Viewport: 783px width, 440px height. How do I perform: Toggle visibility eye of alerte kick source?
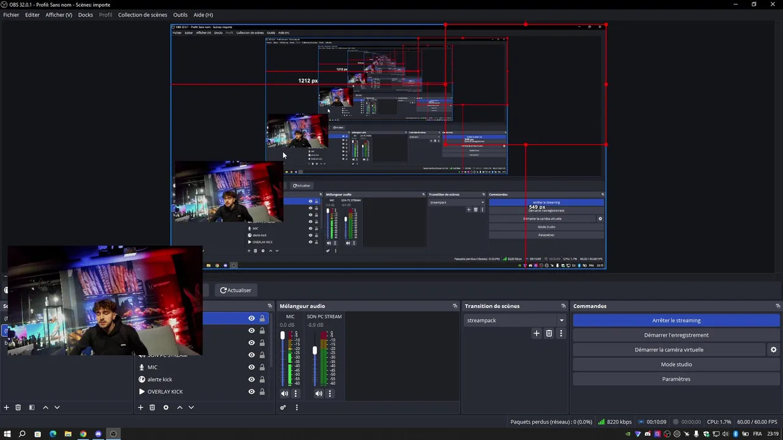(x=251, y=380)
